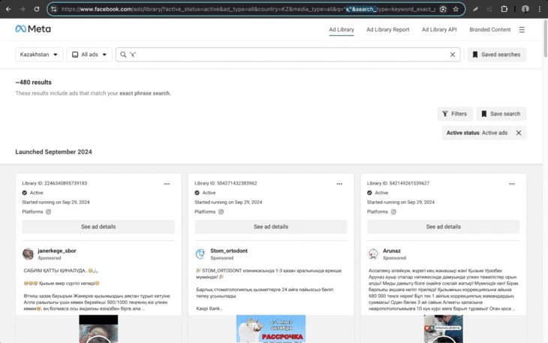Open Chrome three-dot menu
The height and width of the screenshot is (343, 548).
(x=540, y=9)
